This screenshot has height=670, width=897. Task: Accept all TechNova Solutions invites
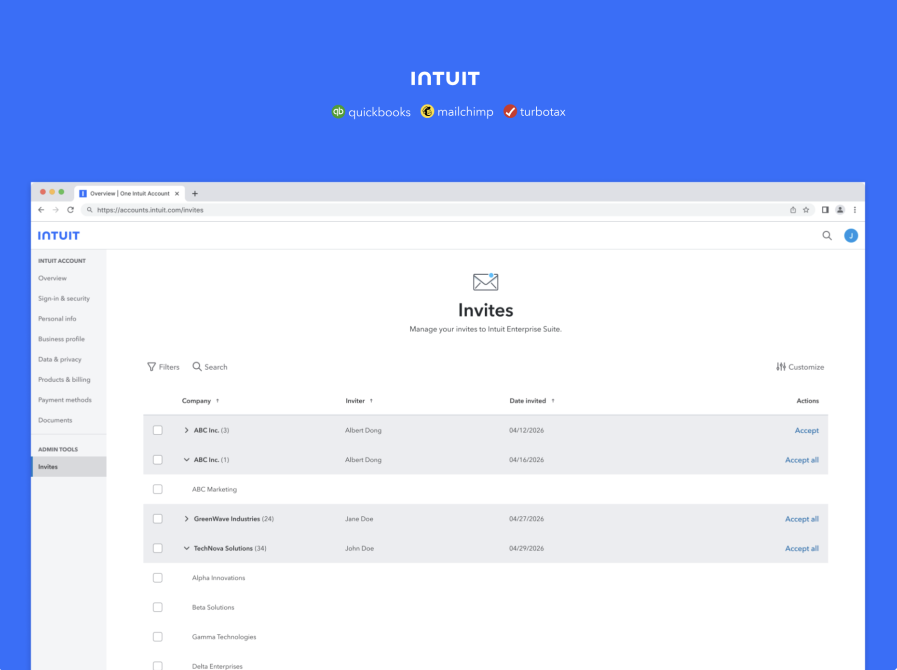[x=802, y=548]
